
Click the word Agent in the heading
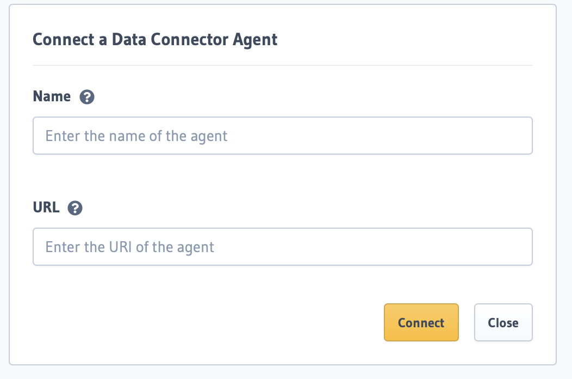[255, 40]
